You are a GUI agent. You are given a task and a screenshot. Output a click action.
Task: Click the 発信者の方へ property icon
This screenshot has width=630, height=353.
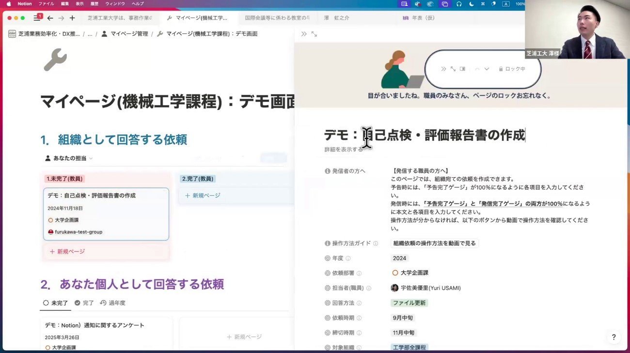pyautogui.click(x=328, y=171)
